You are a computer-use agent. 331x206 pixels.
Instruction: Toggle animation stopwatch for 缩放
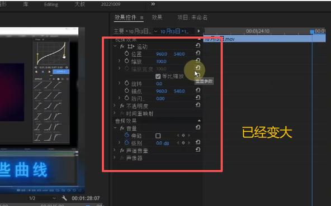tap(127, 61)
